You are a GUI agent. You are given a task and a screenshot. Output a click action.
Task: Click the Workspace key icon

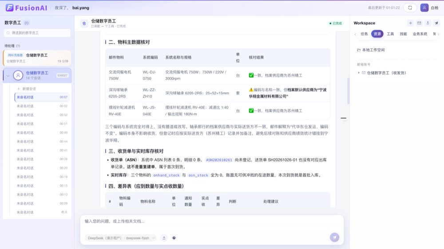point(428,23)
